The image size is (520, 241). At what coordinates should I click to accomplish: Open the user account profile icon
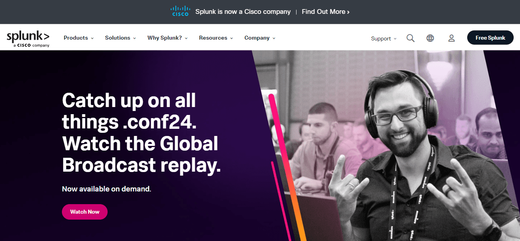[x=451, y=38]
